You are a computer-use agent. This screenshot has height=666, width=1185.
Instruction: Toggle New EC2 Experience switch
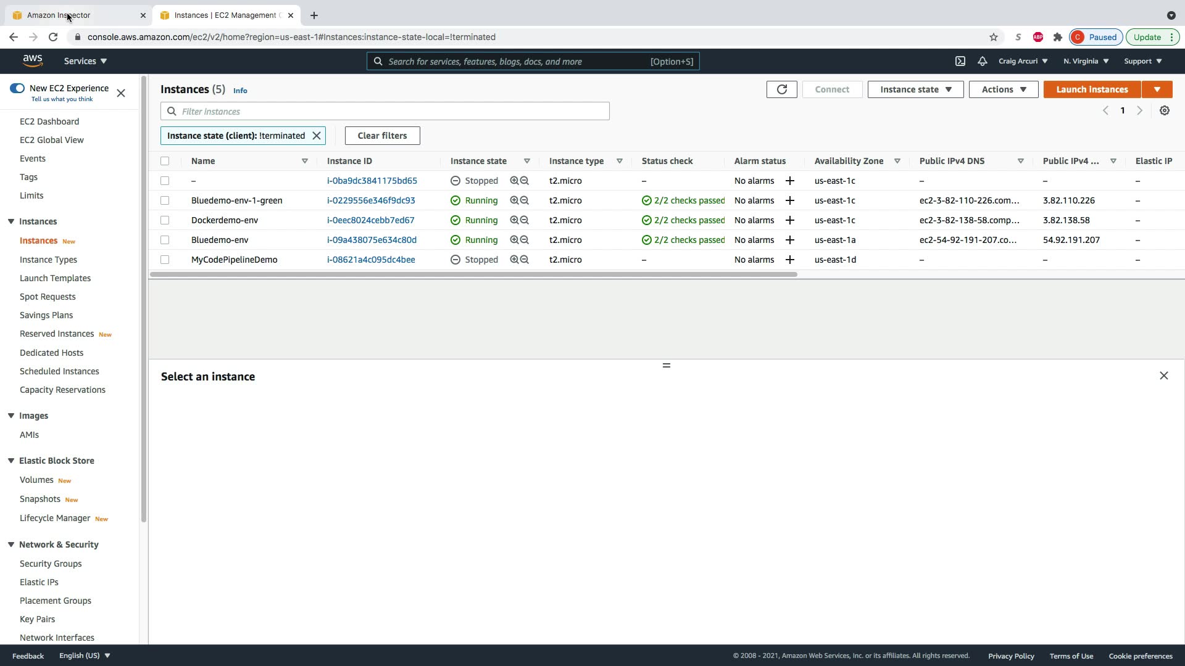[x=17, y=88]
